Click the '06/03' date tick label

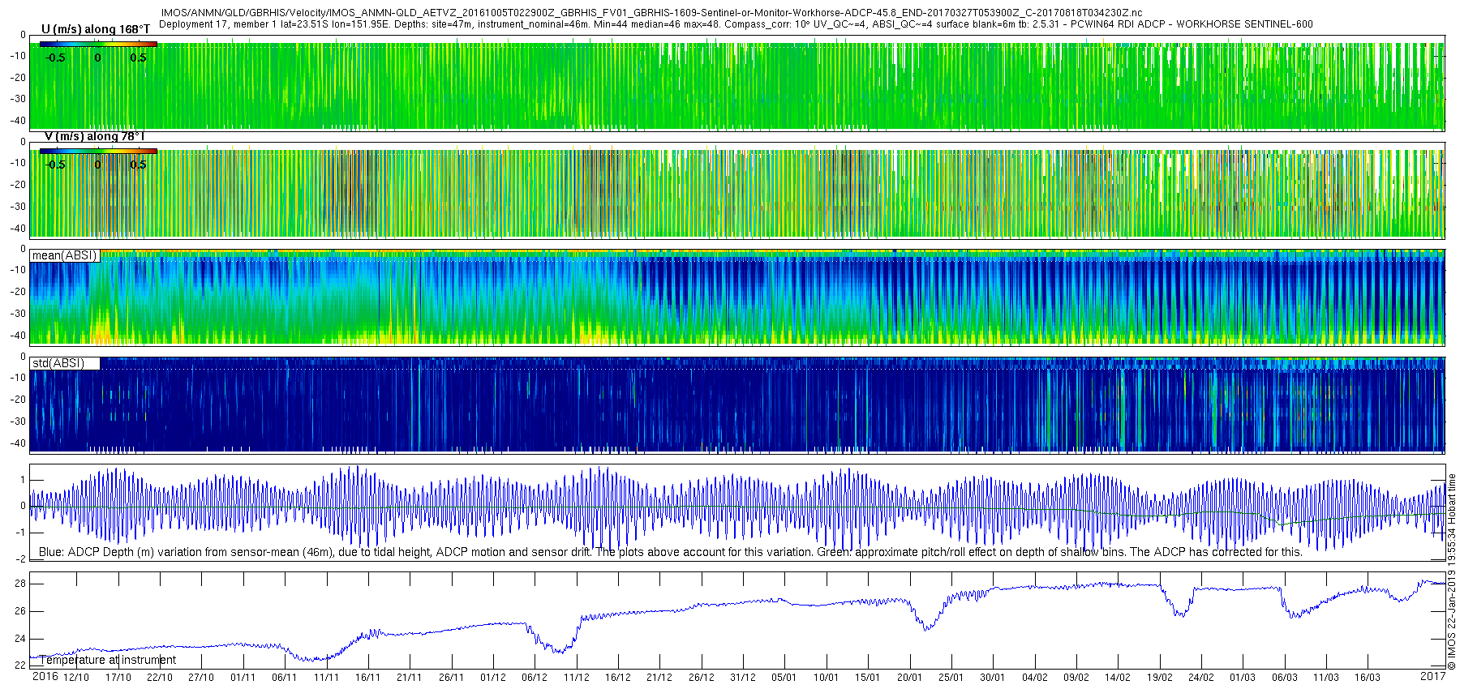pyautogui.click(x=1284, y=678)
